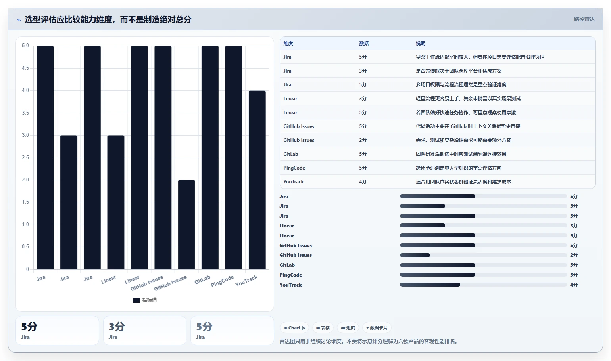Click the PingCode label on the chart x-axis
The height and width of the screenshot is (361, 611).
pyautogui.click(x=222, y=281)
